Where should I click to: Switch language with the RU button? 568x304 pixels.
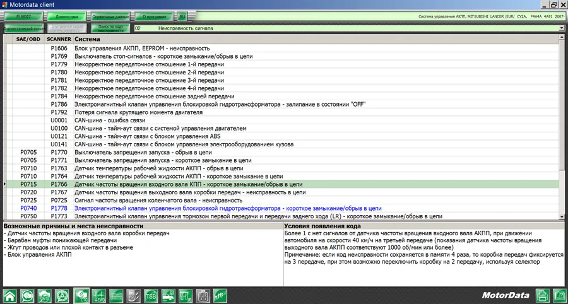(182, 16)
